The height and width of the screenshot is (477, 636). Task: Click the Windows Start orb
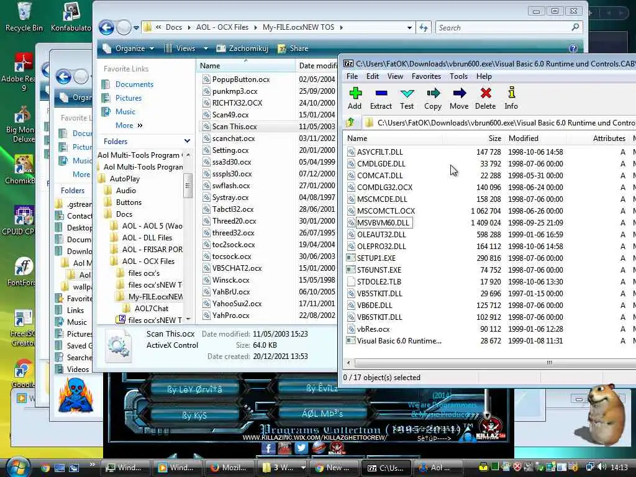(x=18, y=466)
